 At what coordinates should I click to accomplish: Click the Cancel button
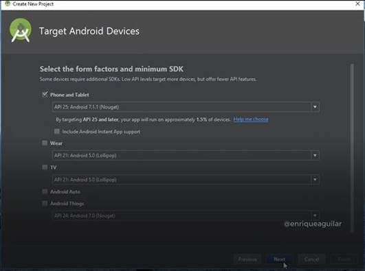pos(311,259)
